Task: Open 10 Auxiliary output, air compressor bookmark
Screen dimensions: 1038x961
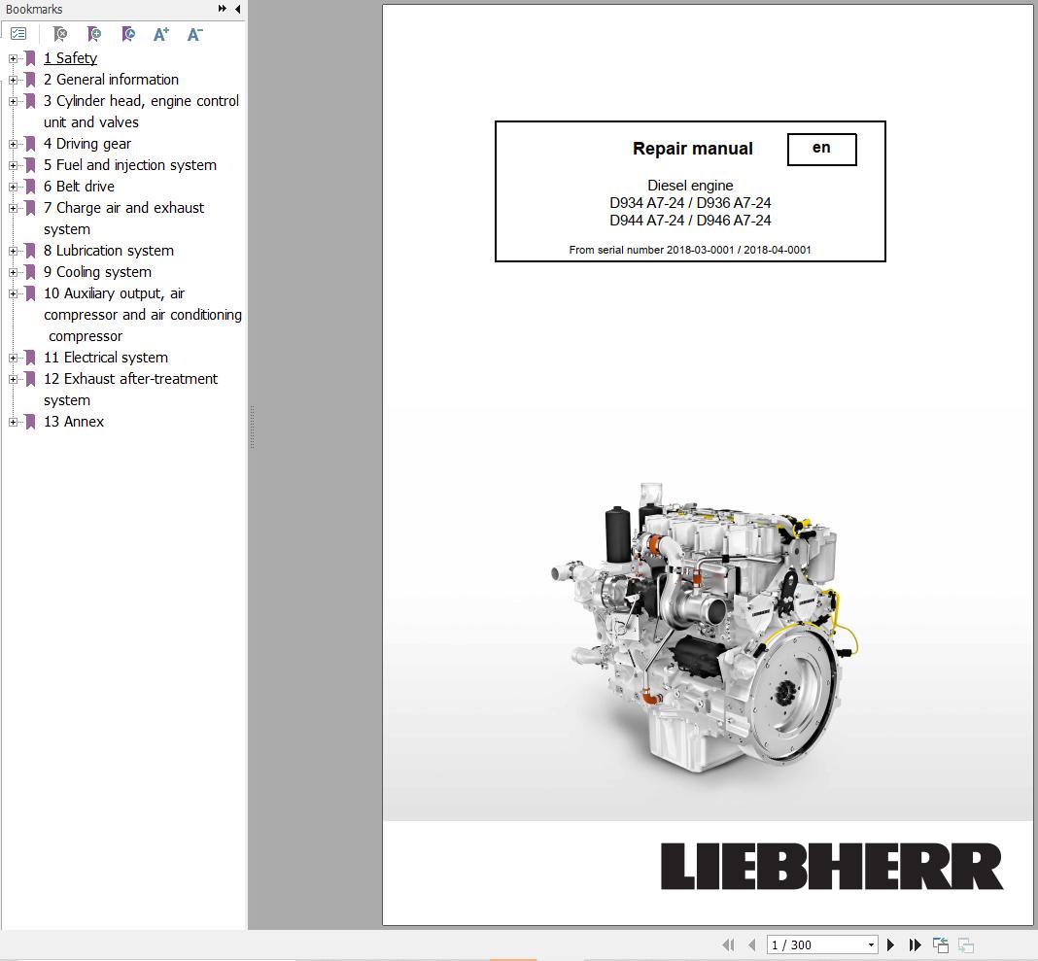Action: point(142,315)
